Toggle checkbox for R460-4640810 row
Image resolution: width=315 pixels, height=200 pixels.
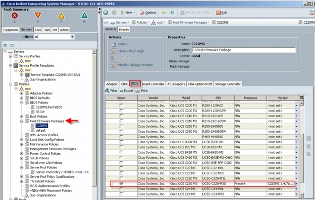(x=121, y=137)
